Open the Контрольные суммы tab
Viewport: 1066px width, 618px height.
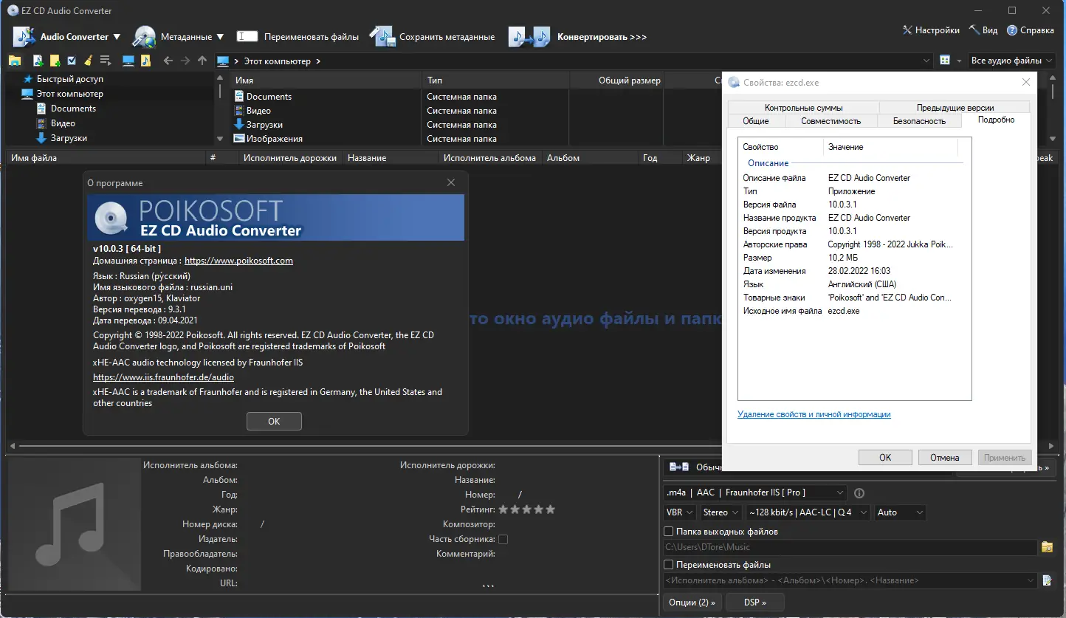(x=803, y=107)
